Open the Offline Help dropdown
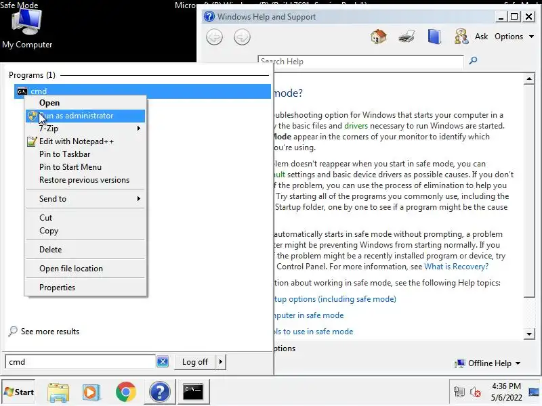Viewport: 542px width, 406px height. 488,363
